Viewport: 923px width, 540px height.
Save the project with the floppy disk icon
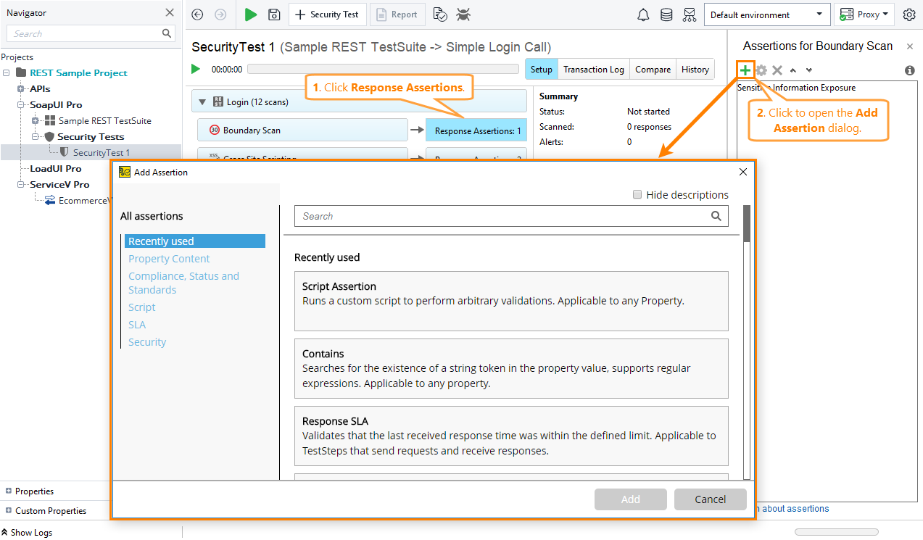[274, 14]
